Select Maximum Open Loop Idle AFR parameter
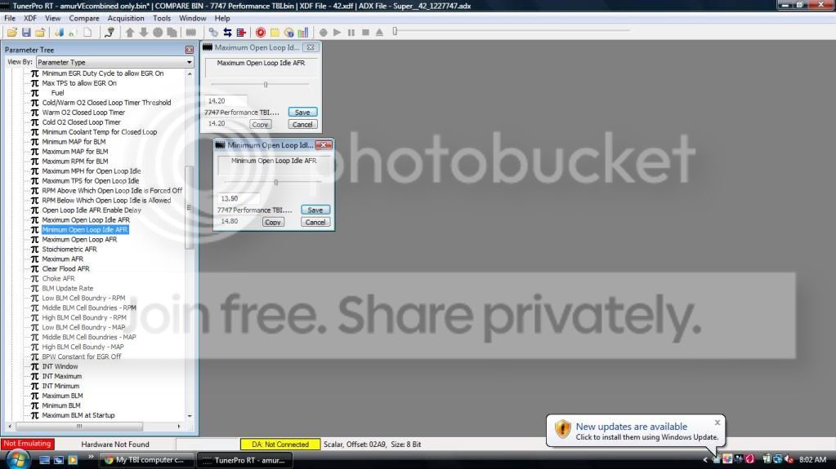 (x=86, y=220)
